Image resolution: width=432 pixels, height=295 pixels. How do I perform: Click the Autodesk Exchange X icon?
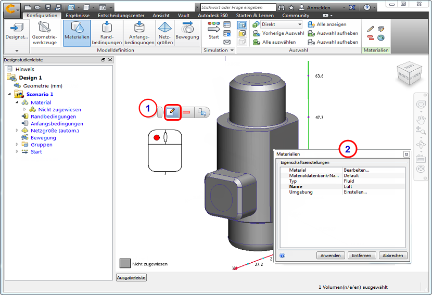pos(352,7)
